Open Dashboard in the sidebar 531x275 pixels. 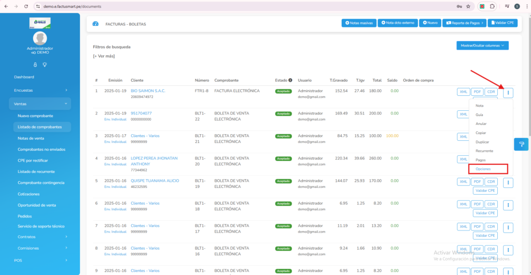tap(24, 77)
